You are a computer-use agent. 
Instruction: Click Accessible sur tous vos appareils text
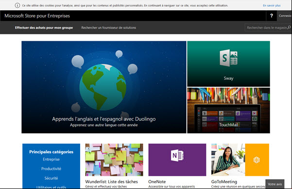(172, 187)
